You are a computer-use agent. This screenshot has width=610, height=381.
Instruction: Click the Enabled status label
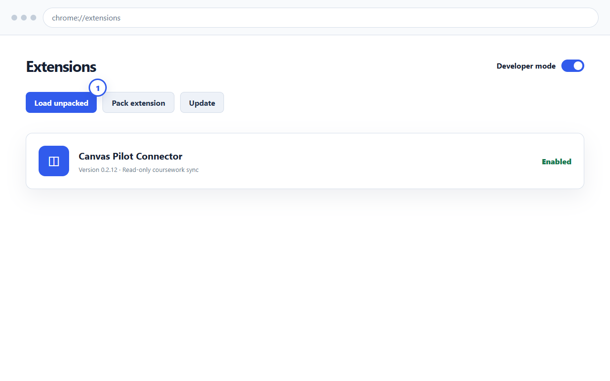coord(557,161)
